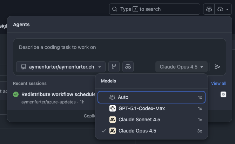This screenshot has height=144, width=235.
Task: Focus the Type / to search field
Action: point(155,9)
